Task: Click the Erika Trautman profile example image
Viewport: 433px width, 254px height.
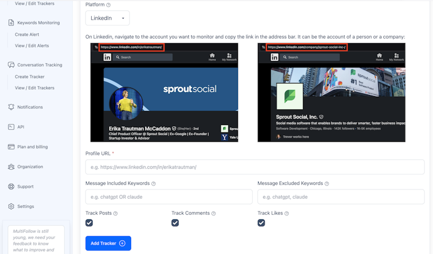Action: tap(165, 93)
